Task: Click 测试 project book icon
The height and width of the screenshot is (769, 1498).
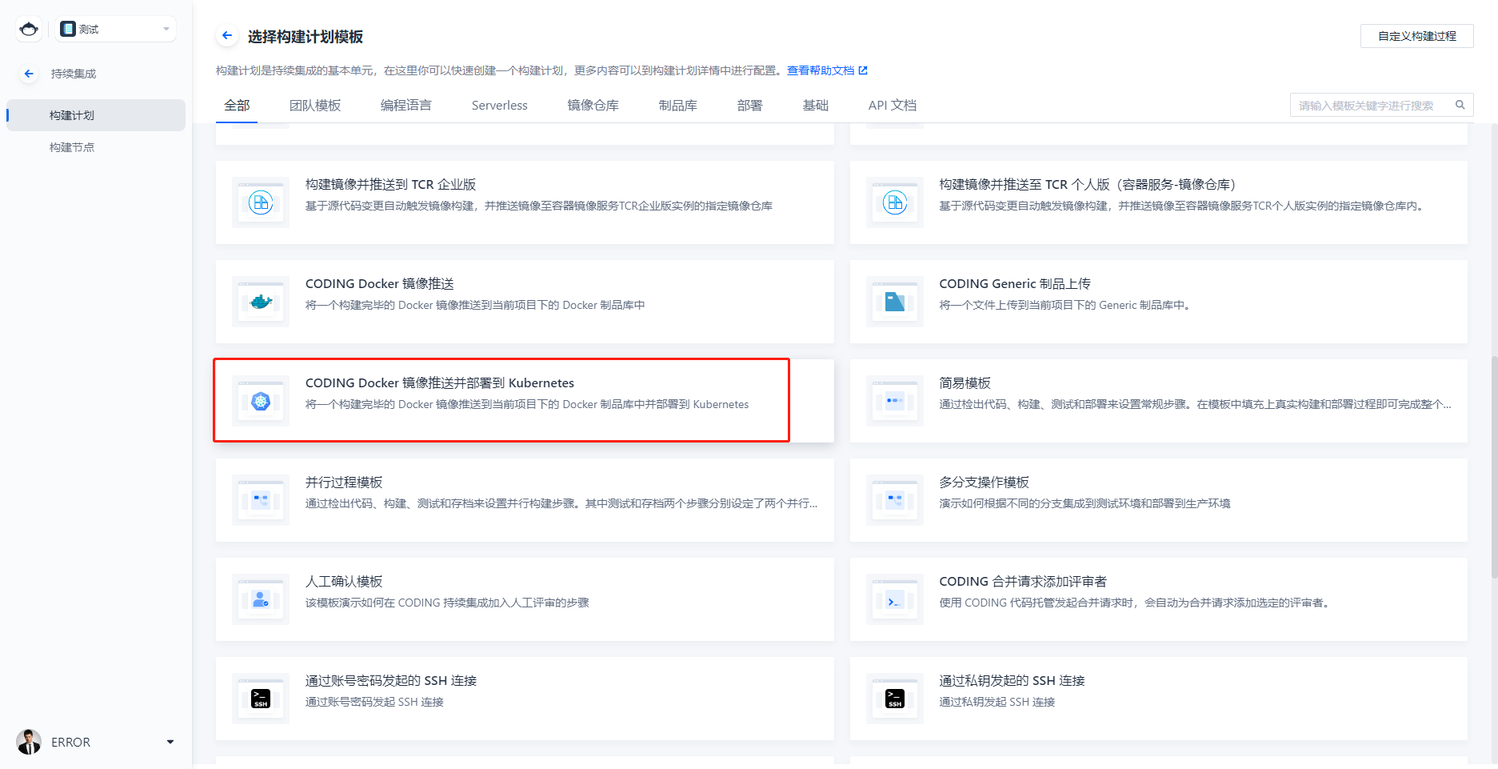Action: pos(68,29)
